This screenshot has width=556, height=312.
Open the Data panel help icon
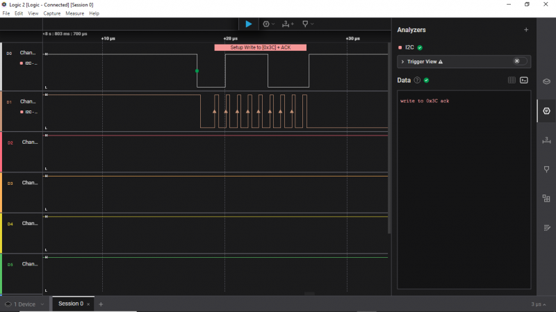[417, 80]
